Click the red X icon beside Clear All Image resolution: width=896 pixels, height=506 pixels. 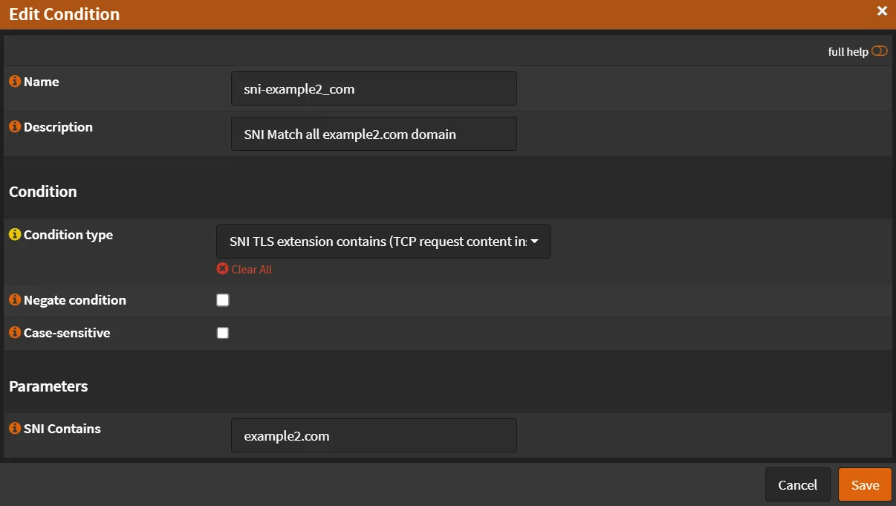click(x=222, y=269)
